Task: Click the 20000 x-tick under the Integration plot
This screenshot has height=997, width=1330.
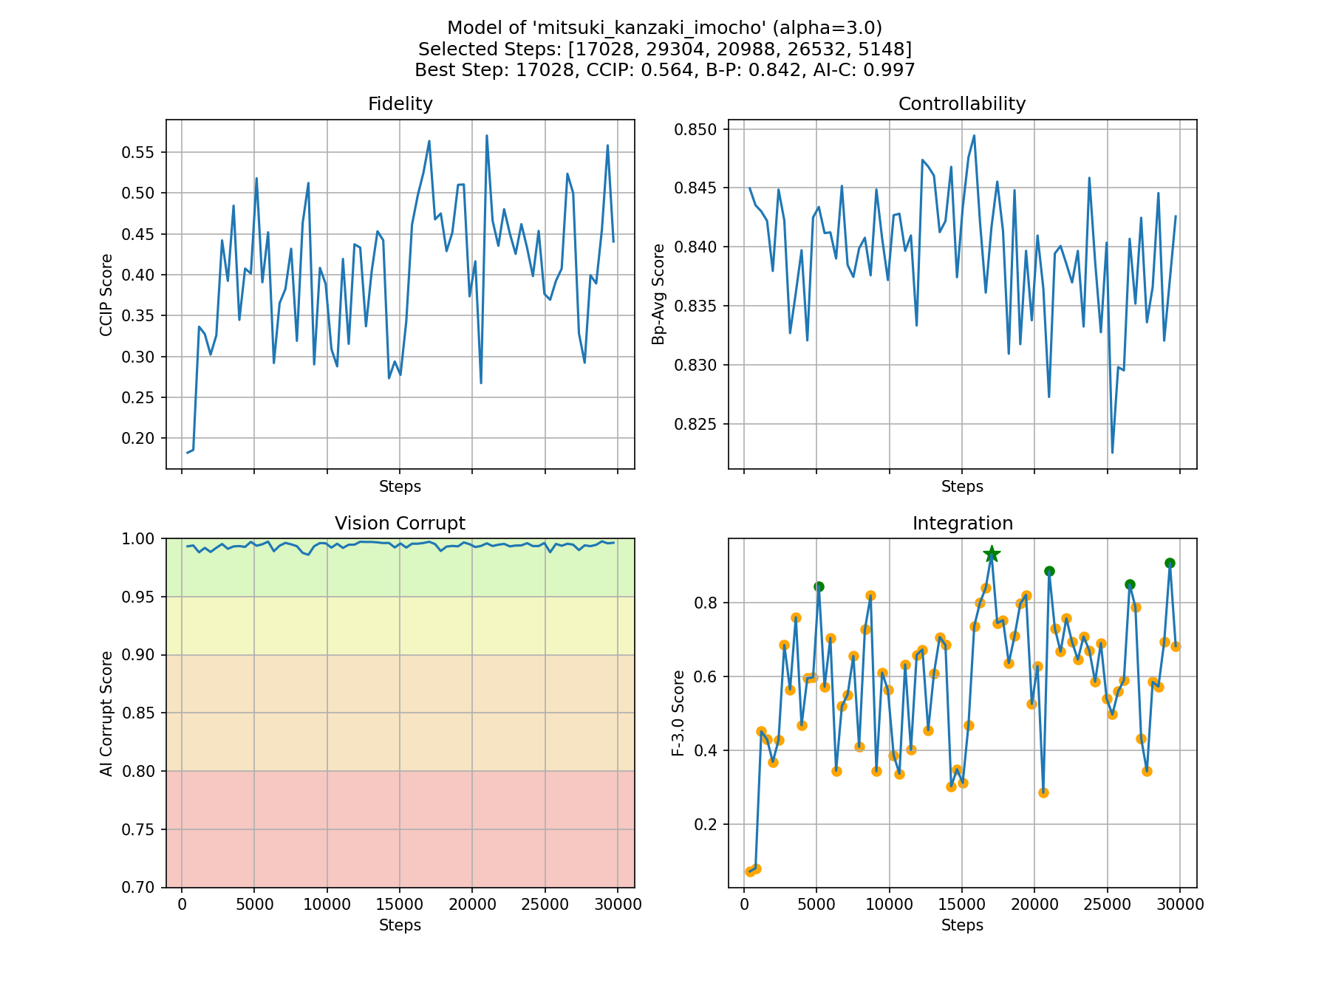Action: coord(1034,903)
